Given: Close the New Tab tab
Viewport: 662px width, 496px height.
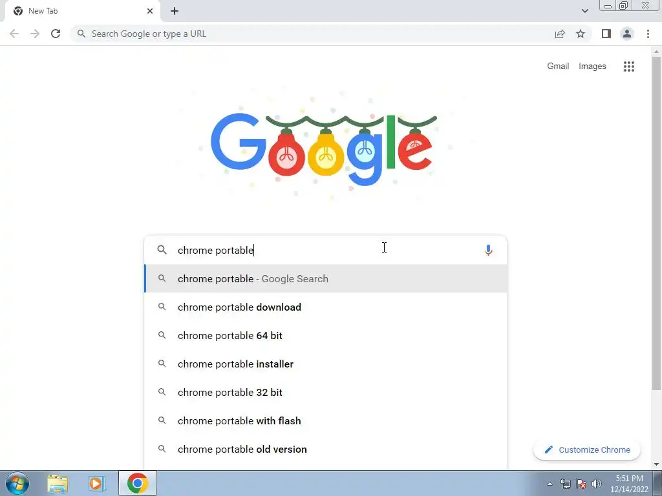Looking at the screenshot, I should coord(150,11).
